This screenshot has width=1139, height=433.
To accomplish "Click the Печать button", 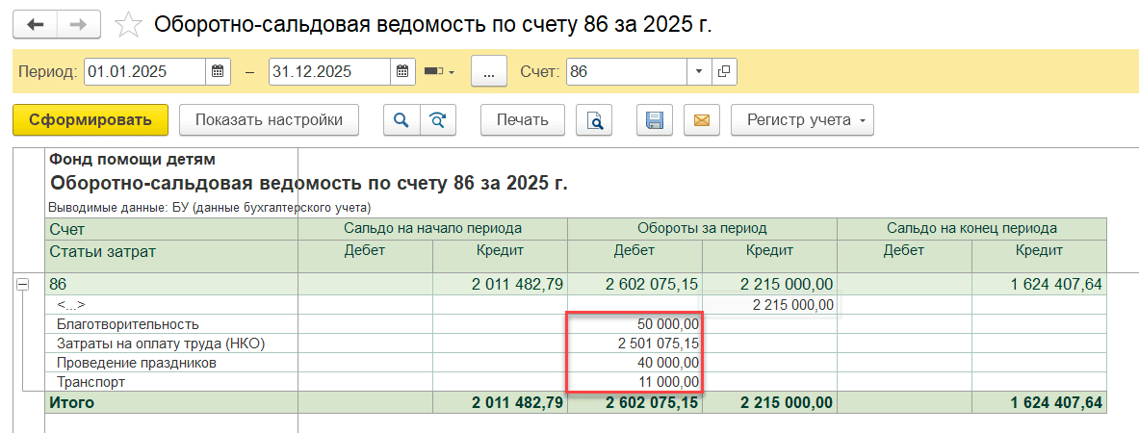I will tap(522, 120).
